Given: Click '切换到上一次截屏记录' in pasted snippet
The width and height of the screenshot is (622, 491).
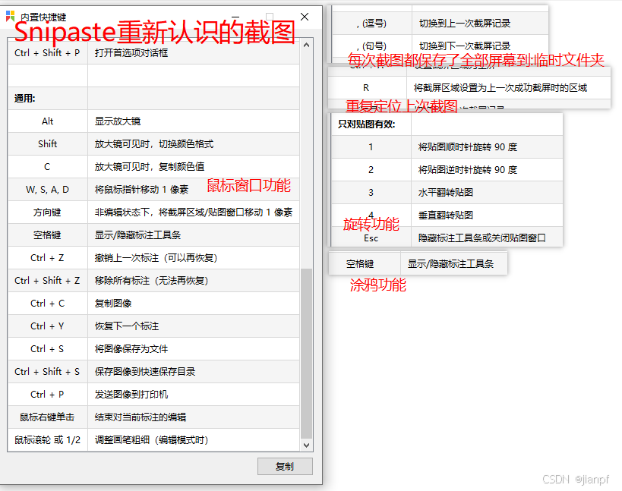Looking at the screenshot, I should pos(465,24).
